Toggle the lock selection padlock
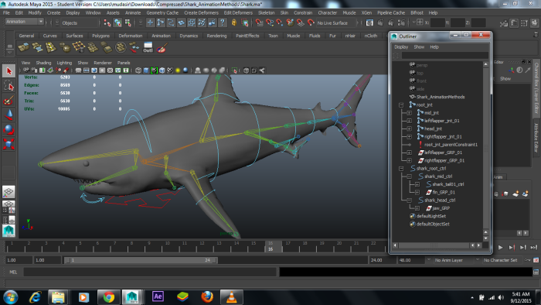The height and width of the screenshot is (305, 541). point(234,22)
